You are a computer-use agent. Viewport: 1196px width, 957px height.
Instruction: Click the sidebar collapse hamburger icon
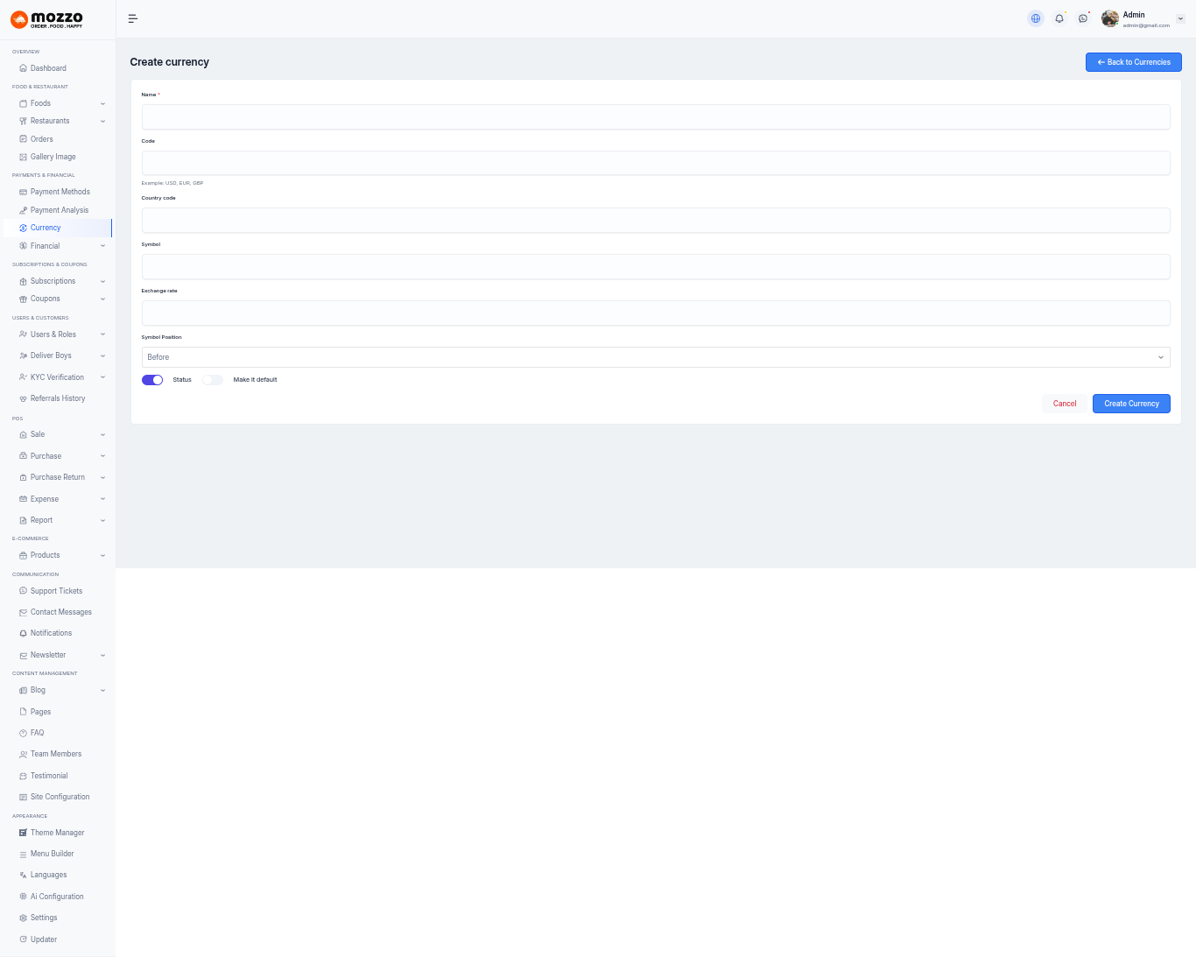click(x=133, y=18)
